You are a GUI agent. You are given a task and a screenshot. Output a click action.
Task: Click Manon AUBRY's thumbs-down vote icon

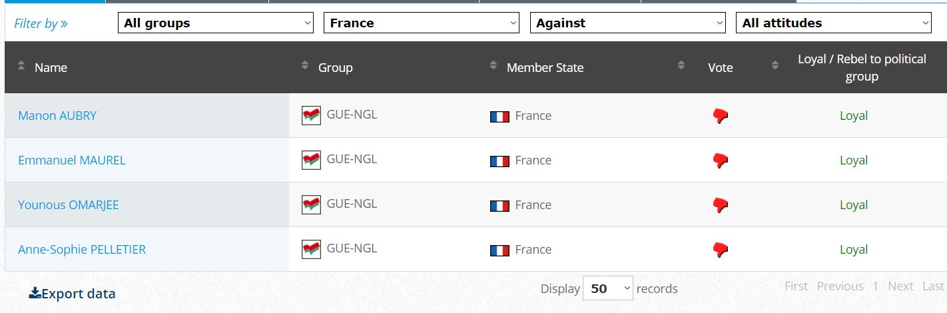coord(720,116)
